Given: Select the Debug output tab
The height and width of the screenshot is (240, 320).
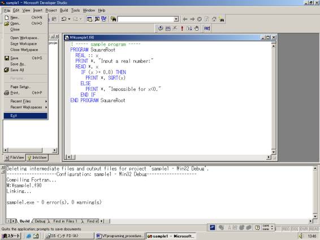Looking at the screenshot, I should coord(40,221).
